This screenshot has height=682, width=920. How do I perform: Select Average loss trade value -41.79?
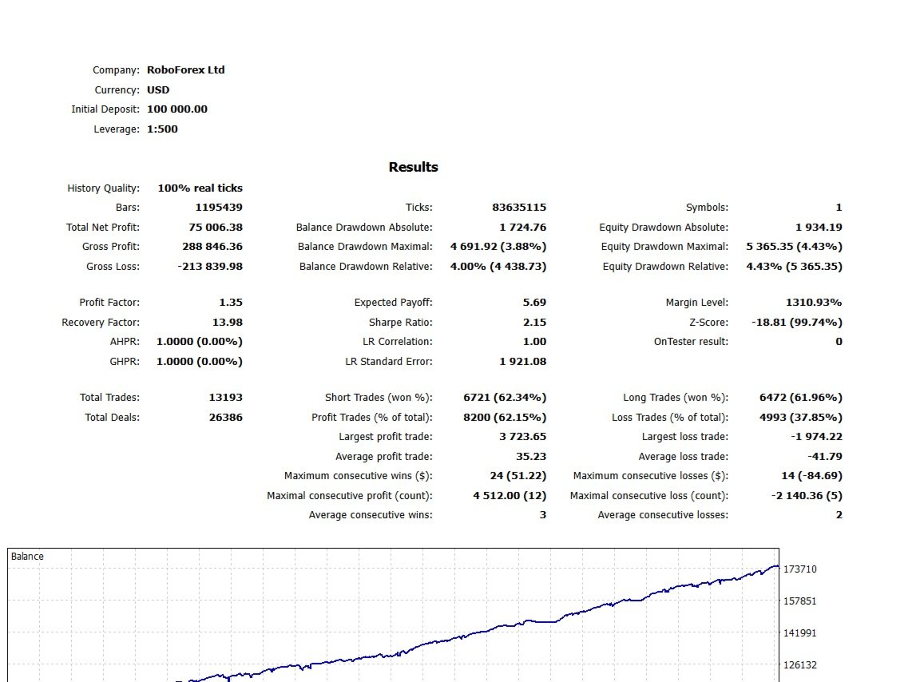tap(824, 457)
